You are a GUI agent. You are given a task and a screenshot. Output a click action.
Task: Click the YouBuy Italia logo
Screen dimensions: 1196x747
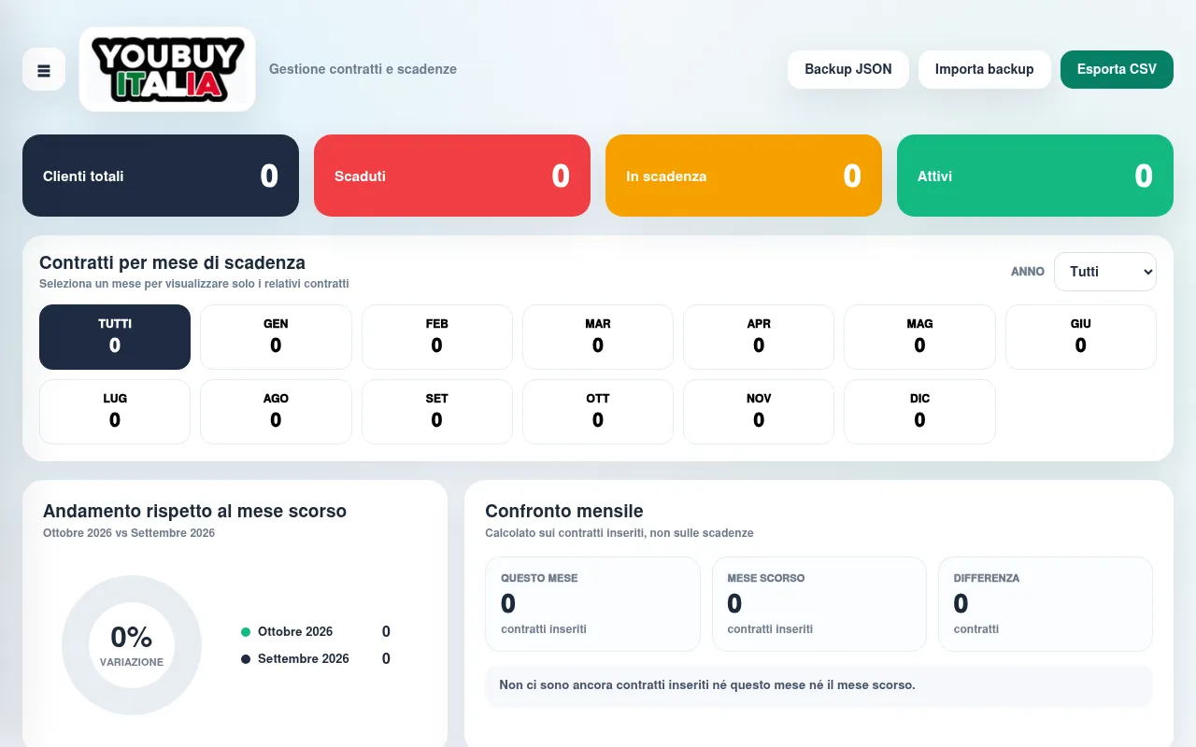tap(167, 69)
